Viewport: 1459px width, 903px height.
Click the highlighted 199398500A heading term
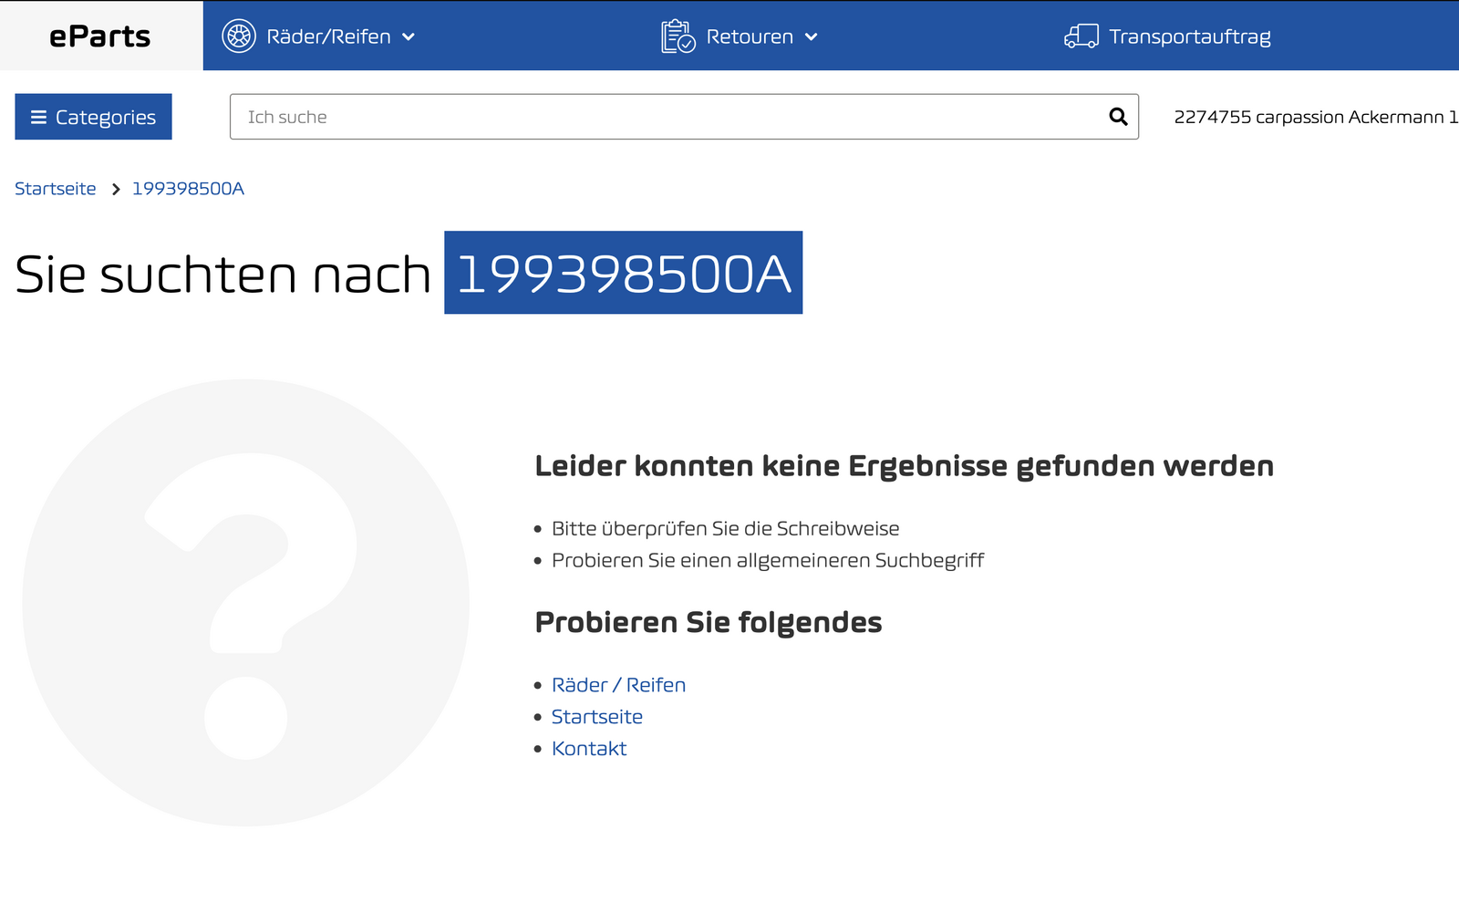coord(623,274)
